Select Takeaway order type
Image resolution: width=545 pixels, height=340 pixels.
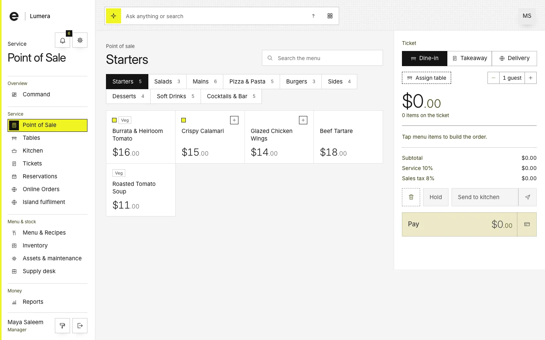[470, 59]
